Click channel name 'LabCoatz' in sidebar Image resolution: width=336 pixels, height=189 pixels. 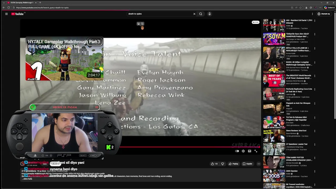coord(289,94)
